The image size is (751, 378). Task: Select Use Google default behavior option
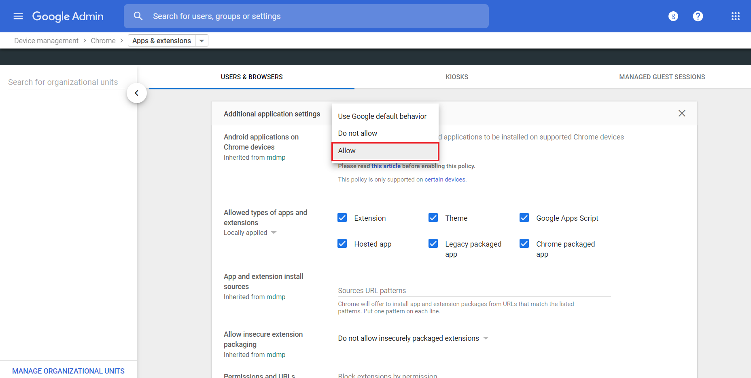385,116
